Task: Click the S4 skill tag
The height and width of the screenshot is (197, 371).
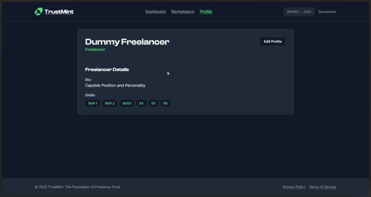Action: [141, 104]
